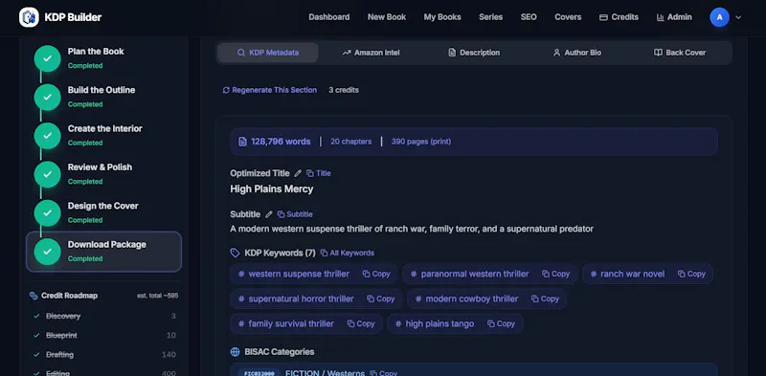Copy the high plains tango keyword
This screenshot has height=376, width=766.
501,323
